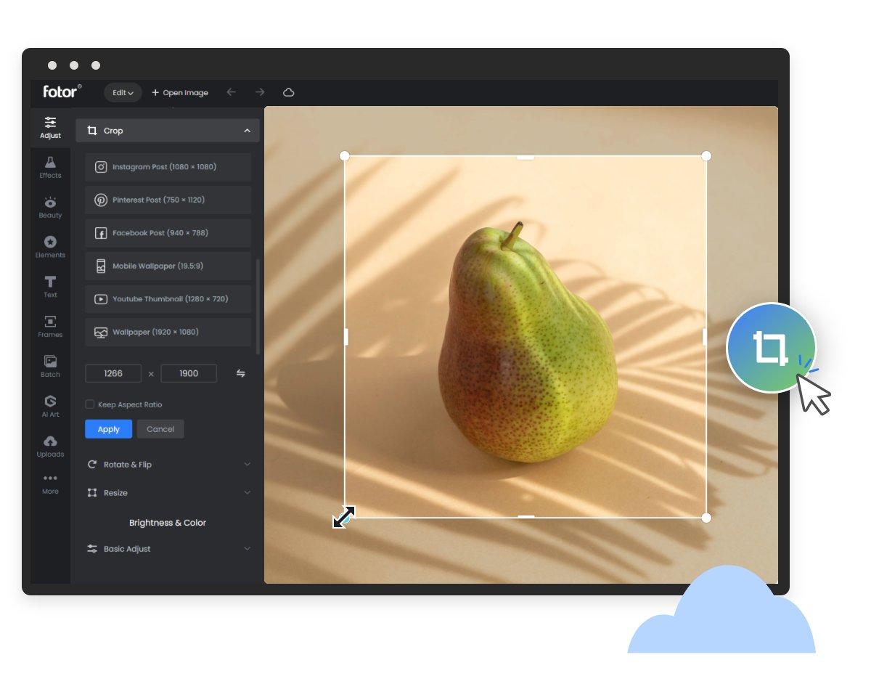Click the swap dimensions icon next to crop values
The image size is (871, 697).
point(240,373)
